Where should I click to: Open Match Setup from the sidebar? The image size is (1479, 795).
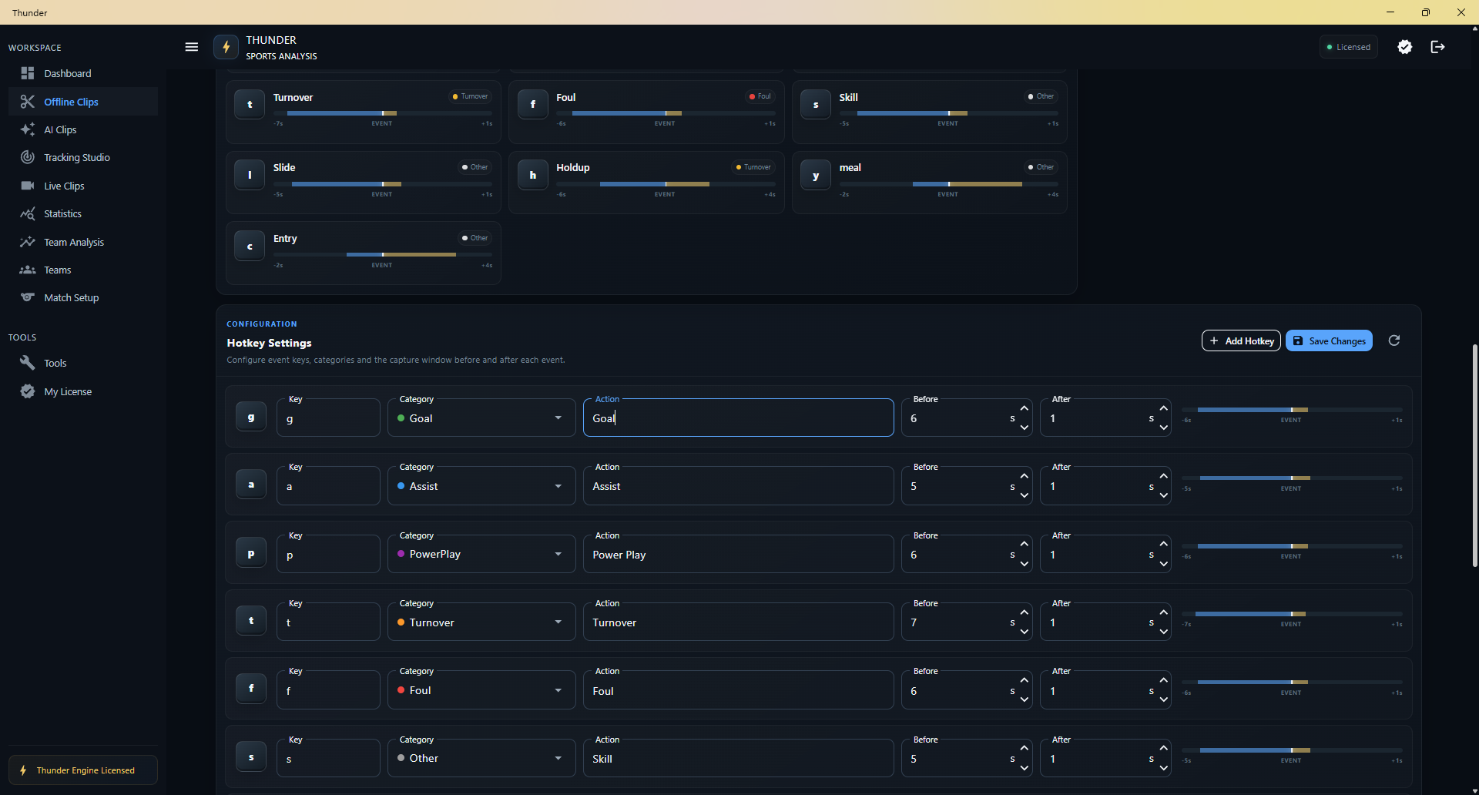tap(83, 297)
